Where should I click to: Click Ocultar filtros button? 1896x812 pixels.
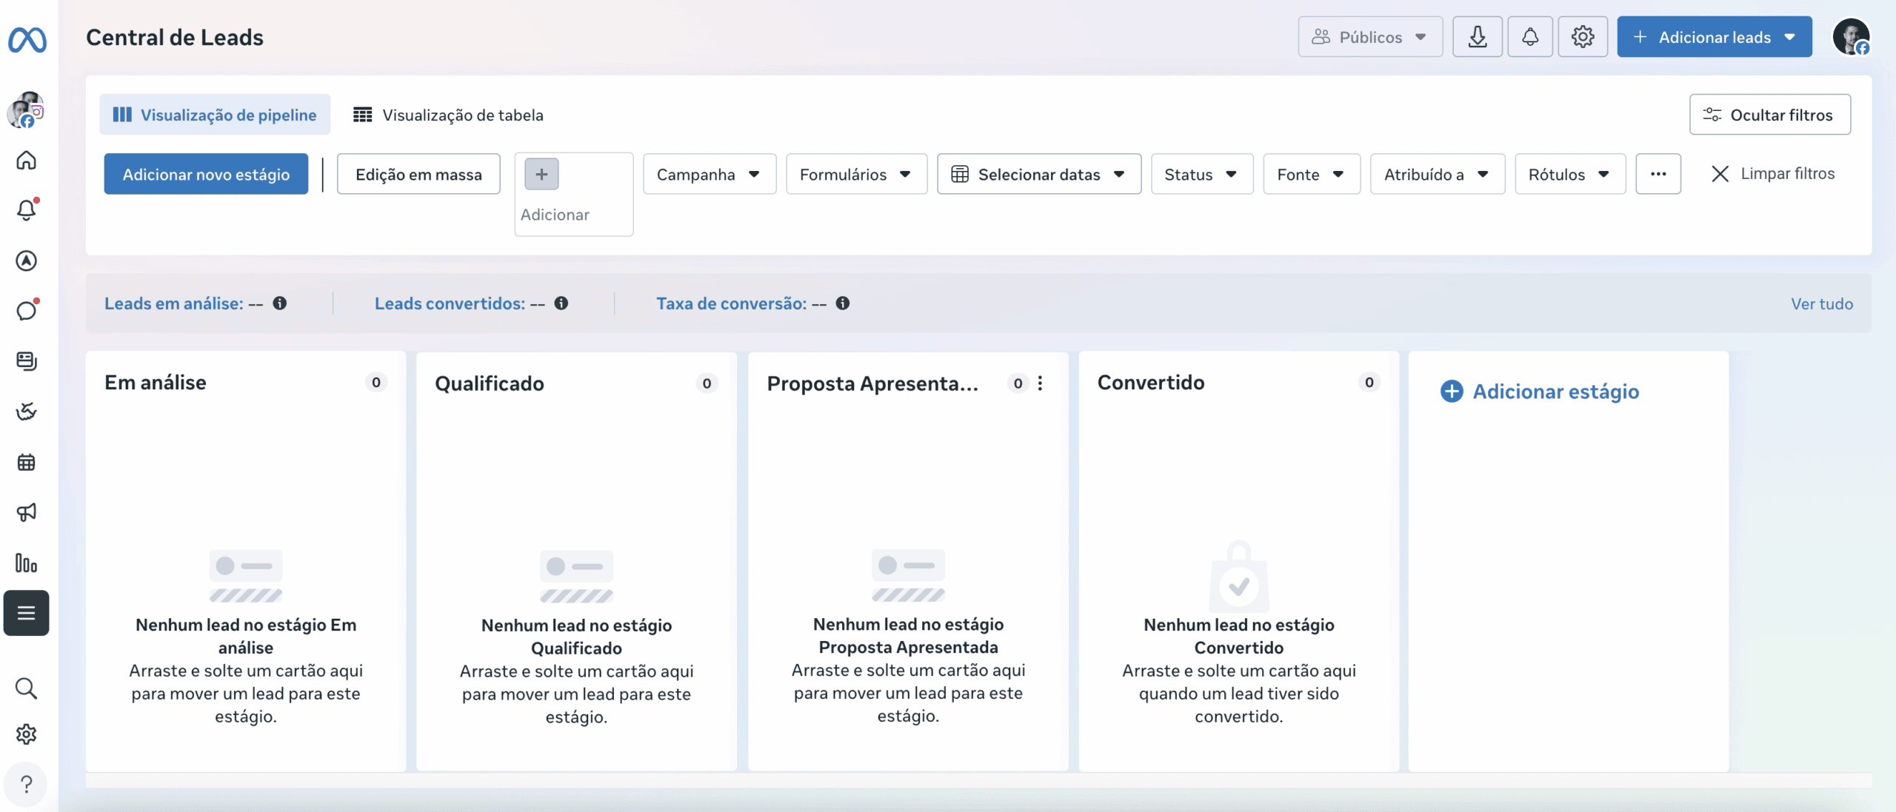(x=1770, y=115)
